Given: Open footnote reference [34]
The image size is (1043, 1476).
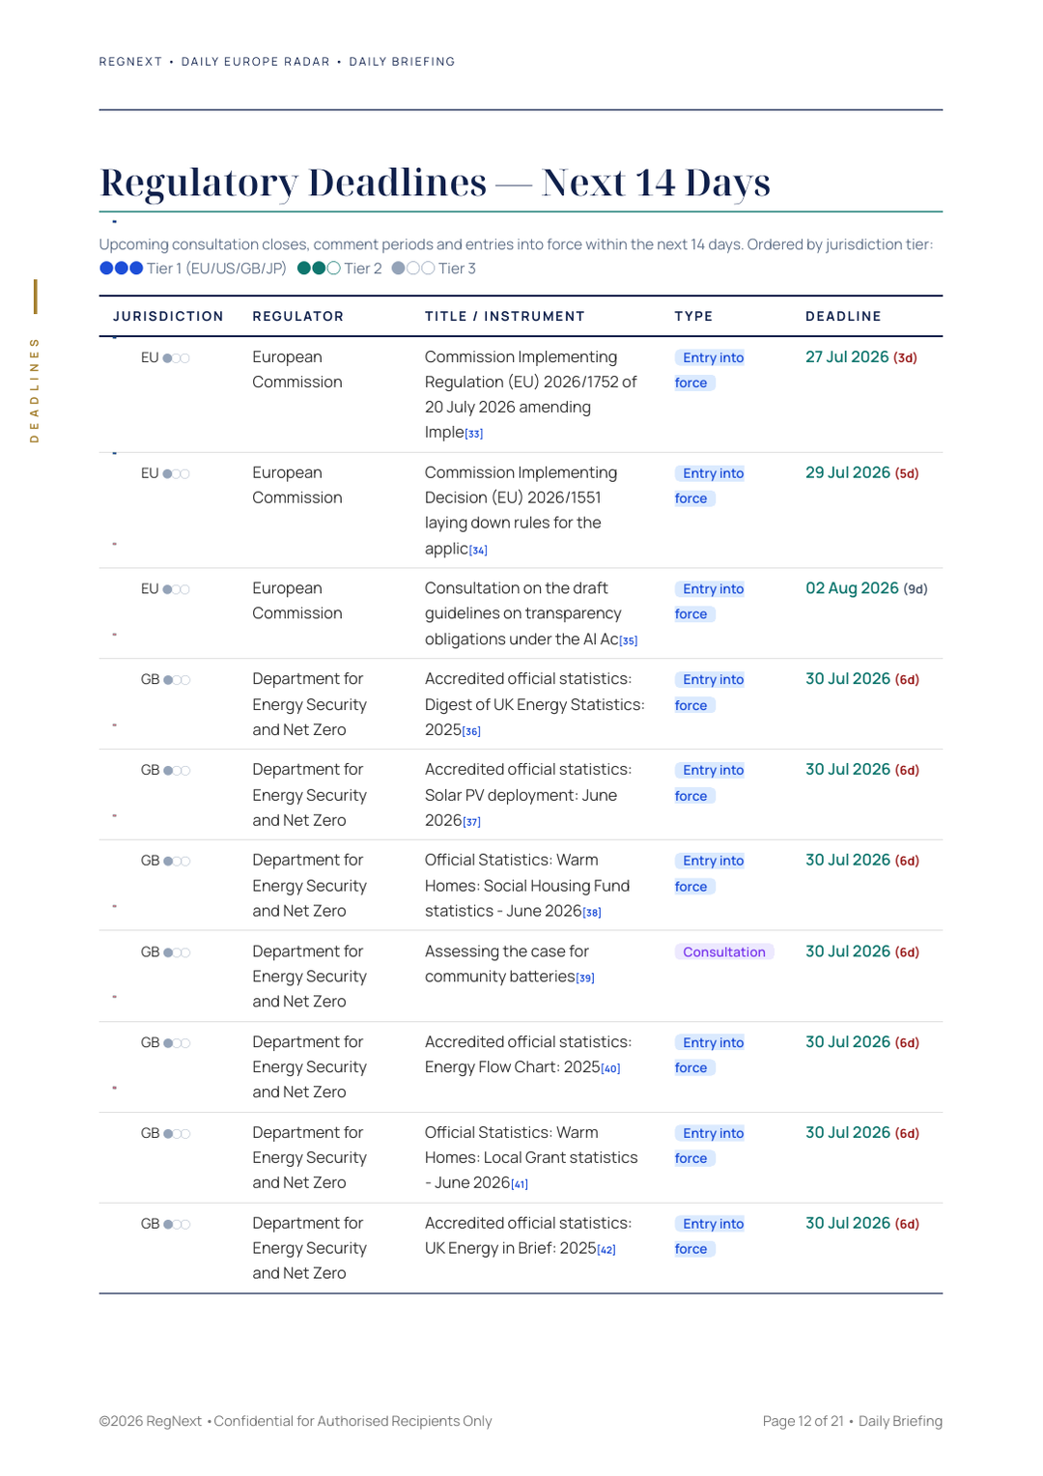Looking at the screenshot, I should pyautogui.click(x=478, y=551).
